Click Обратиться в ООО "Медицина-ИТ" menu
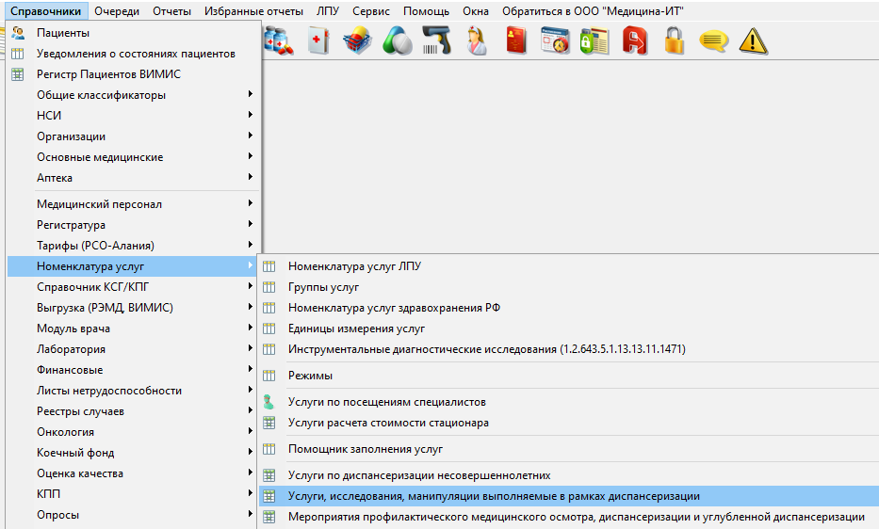The width and height of the screenshot is (879, 529). coord(593,11)
